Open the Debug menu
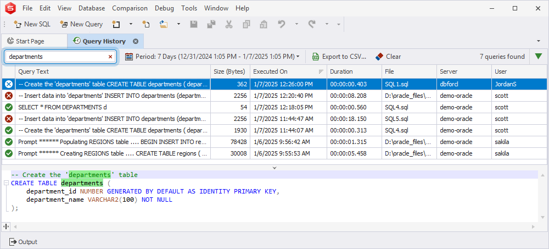The image size is (549, 249). tap(164, 8)
